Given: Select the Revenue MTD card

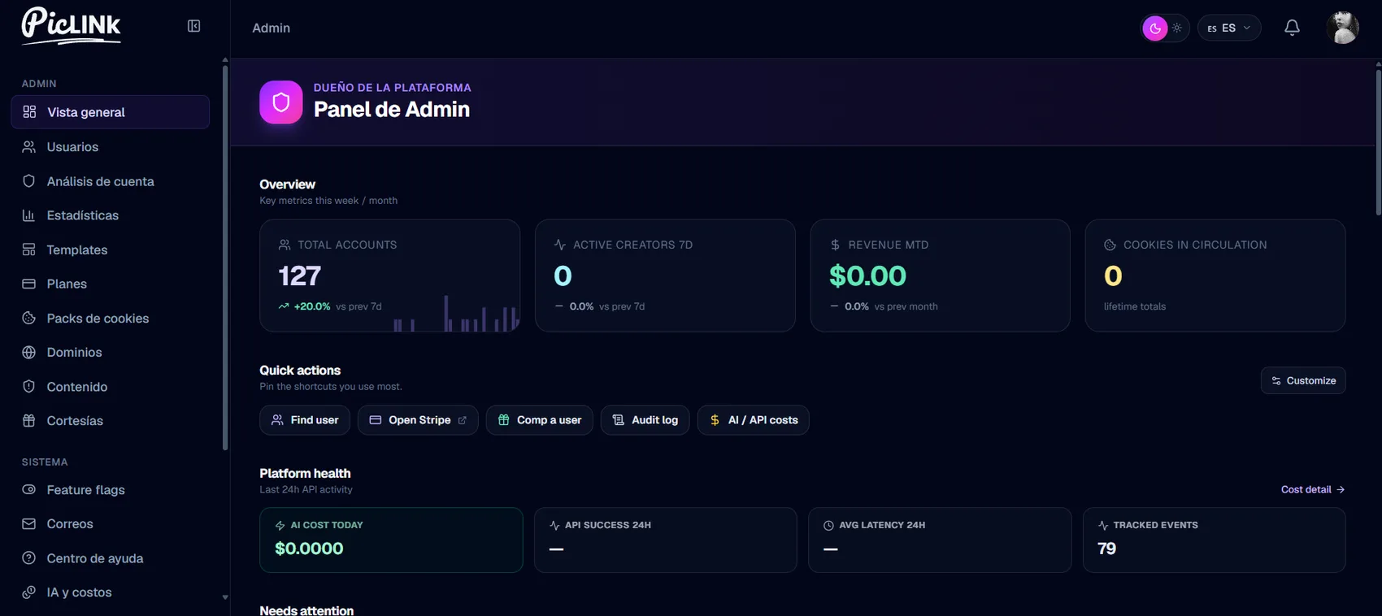Looking at the screenshot, I should pos(941,275).
